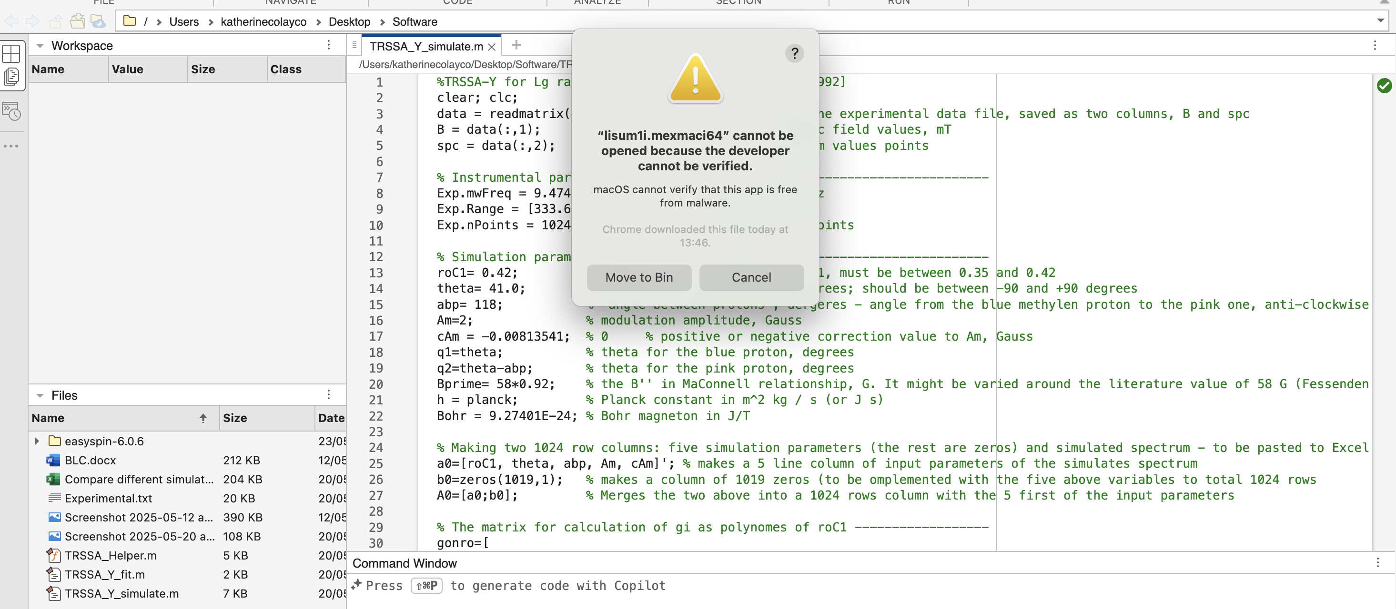Sort workspace by Class column
The width and height of the screenshot is (1396, 609).
pos(306,69)
